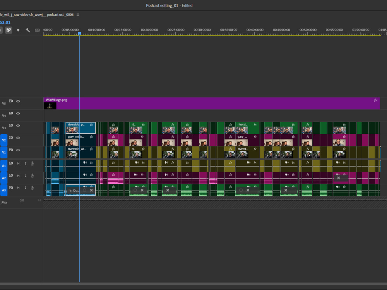
Task: Enable voice-over record on track A2
Action: click(33, 176)
